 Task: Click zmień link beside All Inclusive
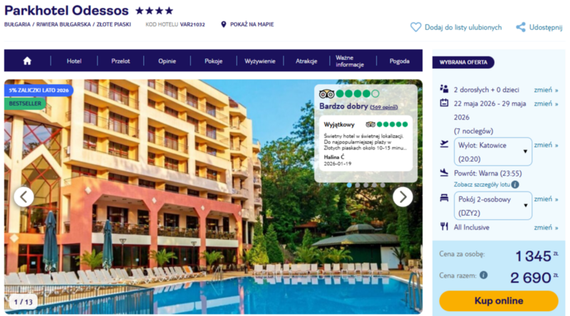tap(546, 228)
